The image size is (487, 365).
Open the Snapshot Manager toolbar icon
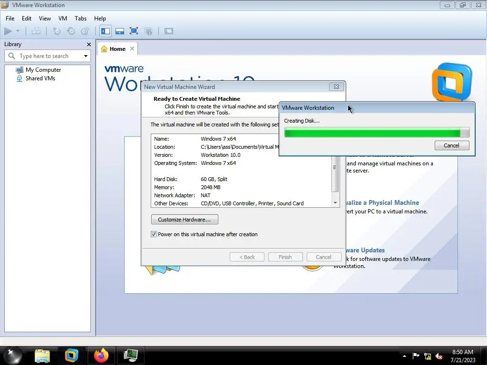(85, 31)
